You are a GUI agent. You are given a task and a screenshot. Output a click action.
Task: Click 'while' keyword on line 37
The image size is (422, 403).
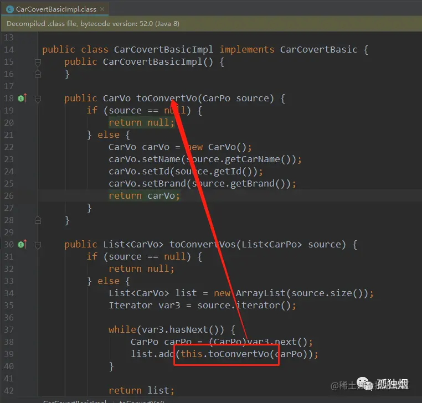122,329
